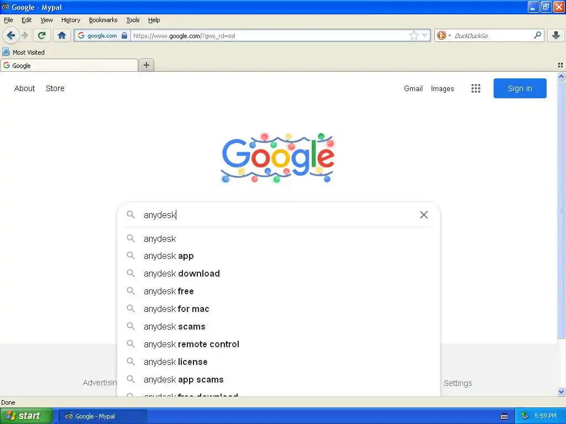Screen dimensions: 566x424
Task: Click the forward navigation arrow
Action: click(x=24, y=35)
